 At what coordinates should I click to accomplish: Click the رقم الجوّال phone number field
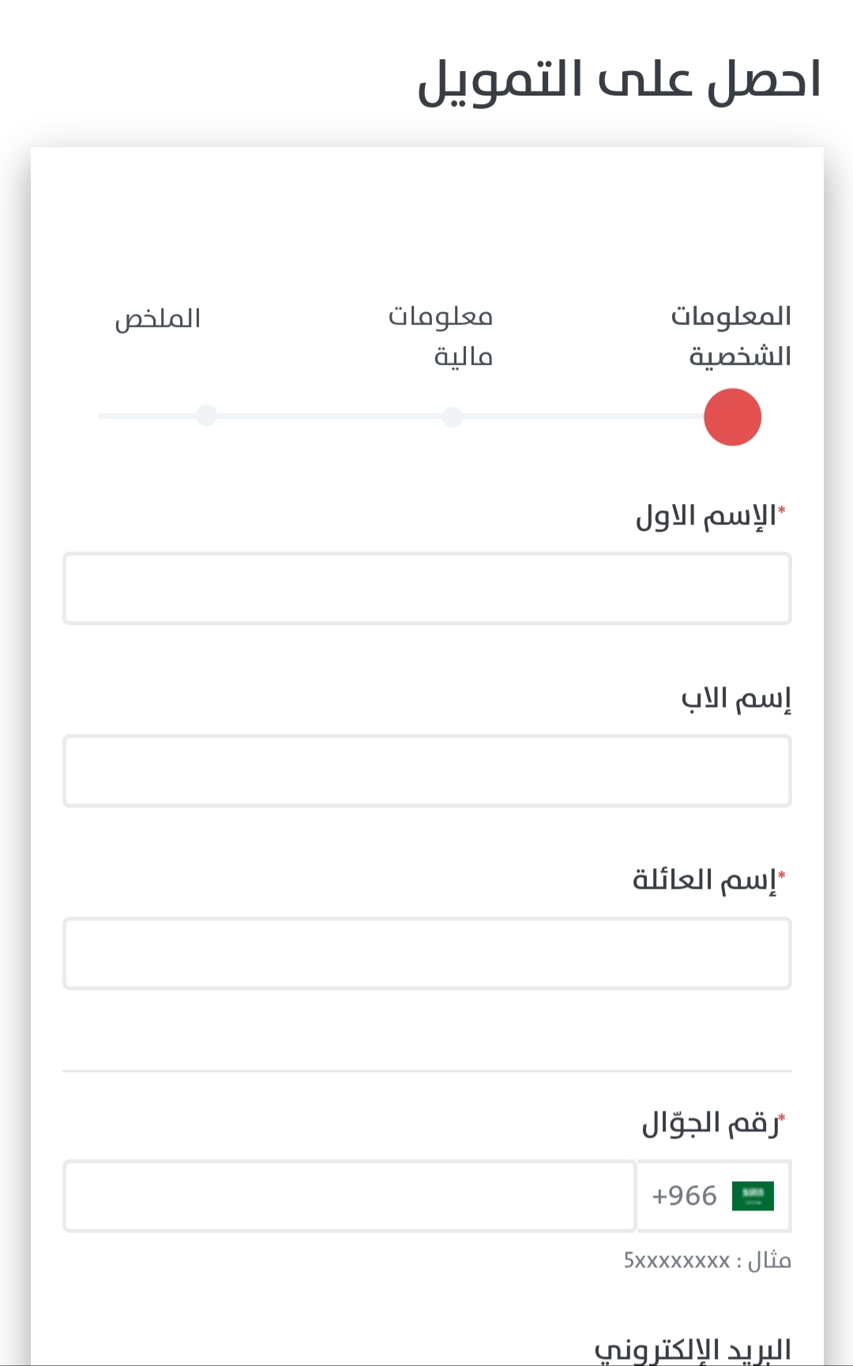[x=349, y=1196]
